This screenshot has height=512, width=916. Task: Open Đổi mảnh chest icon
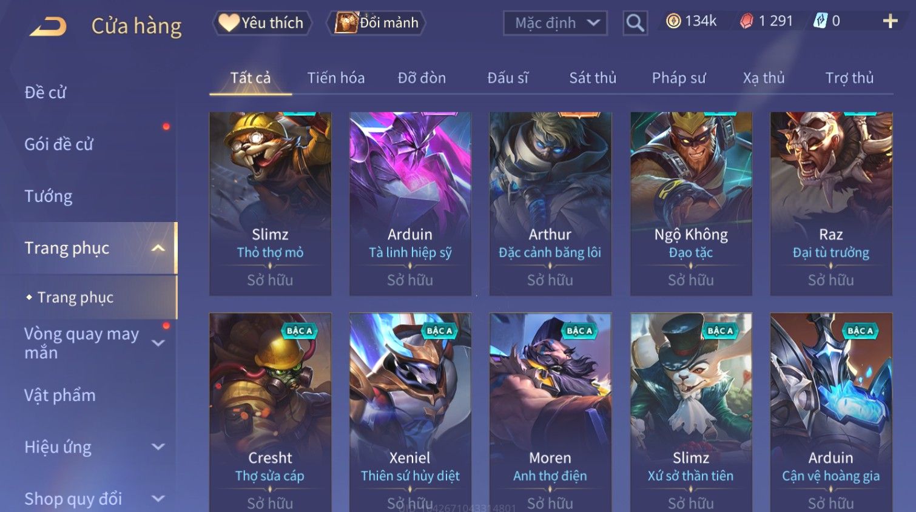tap(376, 23)
